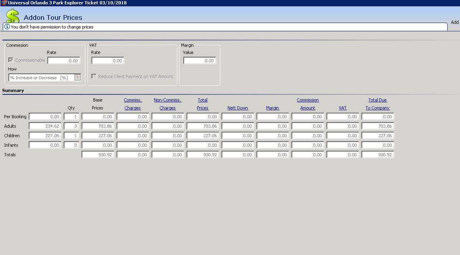
Task: Click the Margin Value input field
Action: [x=200, y=61]
